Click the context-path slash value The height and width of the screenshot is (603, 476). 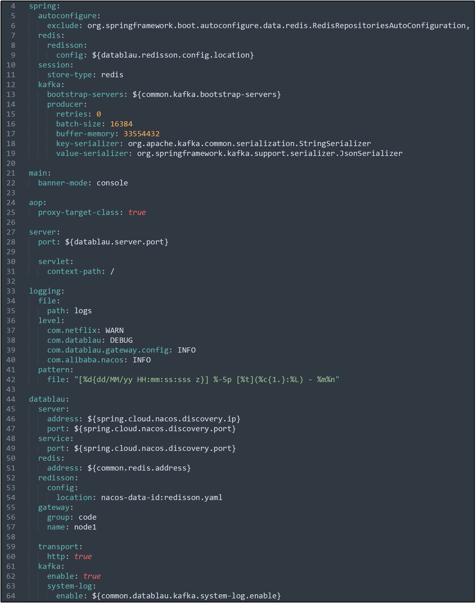112,271
